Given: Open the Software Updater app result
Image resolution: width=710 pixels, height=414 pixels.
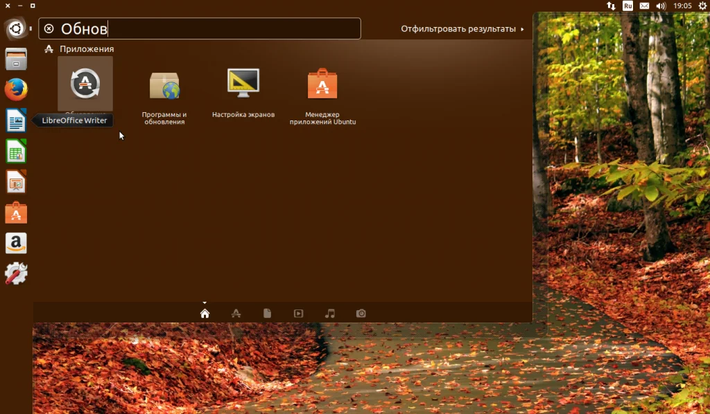Looking at the screenshot, I should (x=85, y=84).
